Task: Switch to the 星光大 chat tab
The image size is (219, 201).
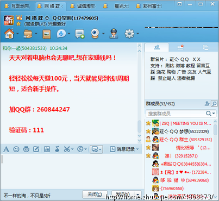Action: (116, 7)
